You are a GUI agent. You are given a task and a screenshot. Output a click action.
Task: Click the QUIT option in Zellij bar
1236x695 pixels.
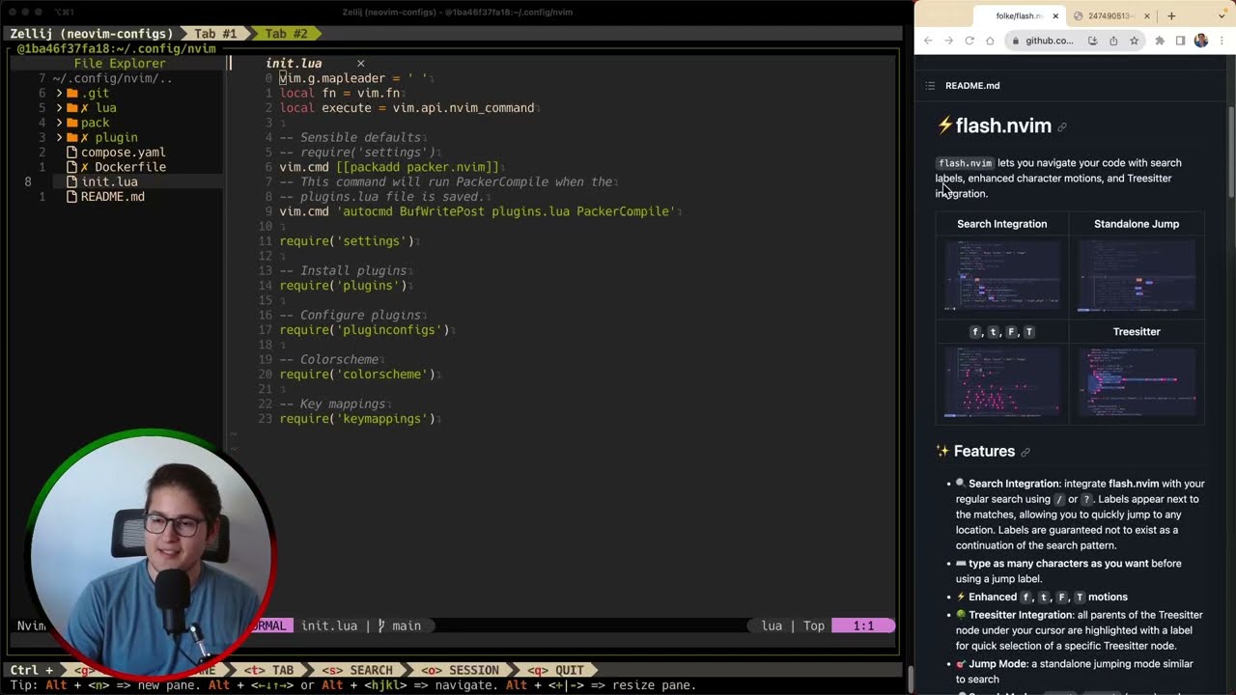pos(557,670)
